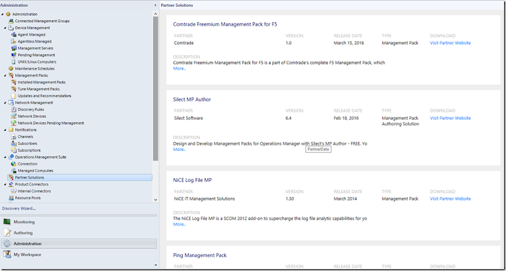Collapse the Management Packs node

tap(5, 75)
